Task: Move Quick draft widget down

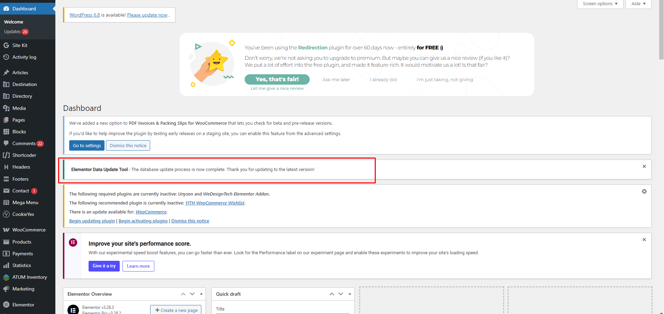Action: [x=341, y=294]
